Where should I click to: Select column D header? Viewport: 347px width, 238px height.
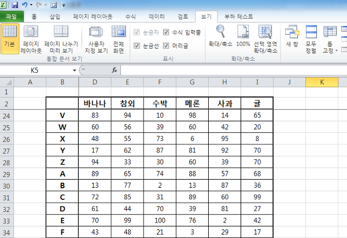(x=95, y=82)
